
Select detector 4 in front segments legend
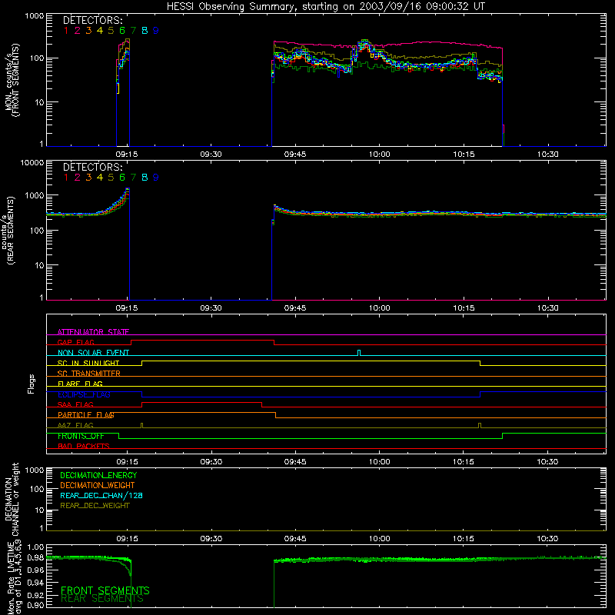[100, 31]
